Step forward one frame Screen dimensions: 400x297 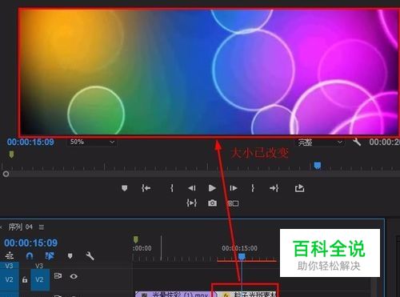(234, 188)
